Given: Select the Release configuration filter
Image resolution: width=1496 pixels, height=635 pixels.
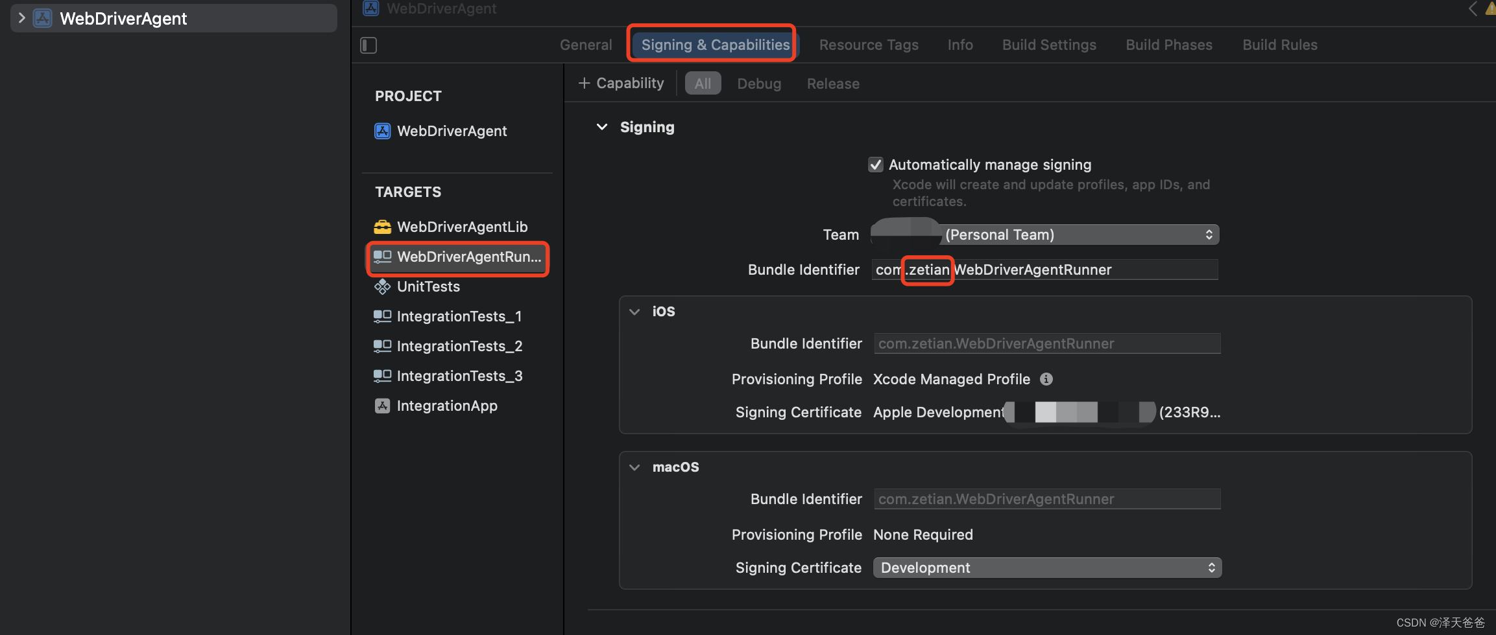Looking at the screenshot, I should (x=833, y=84).
